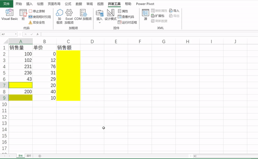
Task: Click the insert function fx button
Action: (37, 34)
